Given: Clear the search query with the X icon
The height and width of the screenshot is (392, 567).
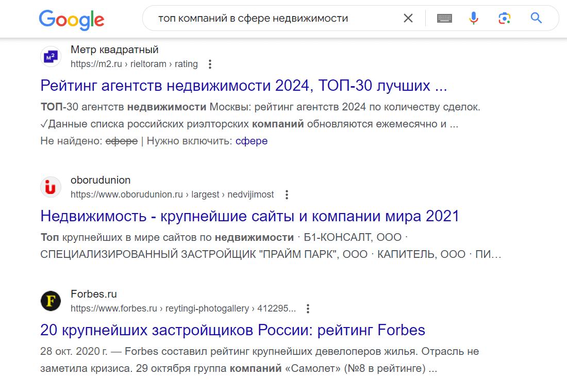Looking at the screenshot, I should tap(408, 18).
